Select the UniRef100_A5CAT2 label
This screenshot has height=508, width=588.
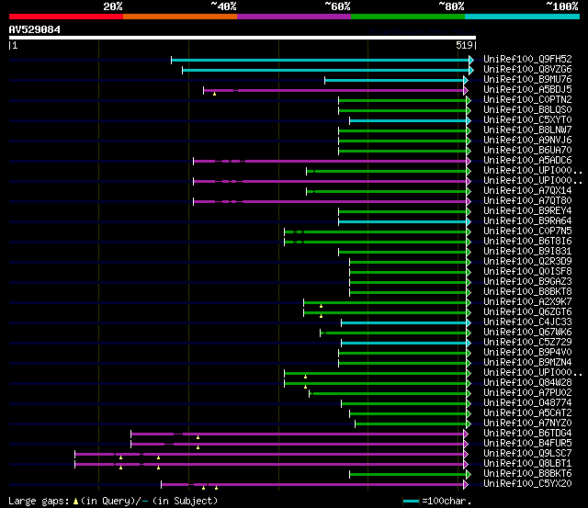coord(527,413)
